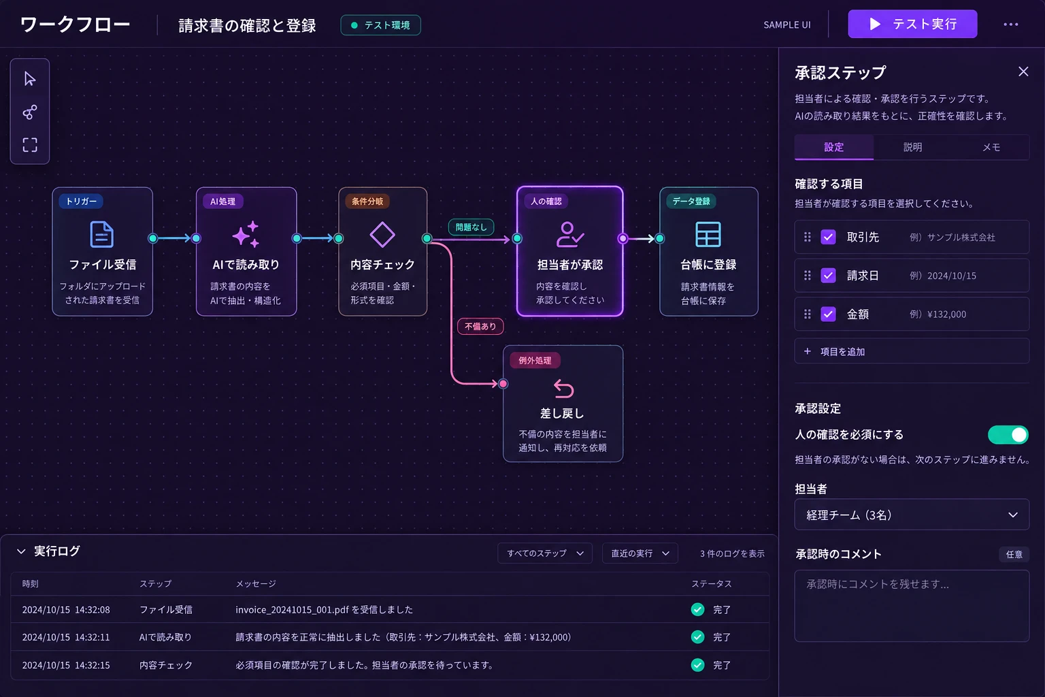This screenshot has width=1045, height=697.
Task: Collapse the 実行ログ panel
Action: pos(21,551)
